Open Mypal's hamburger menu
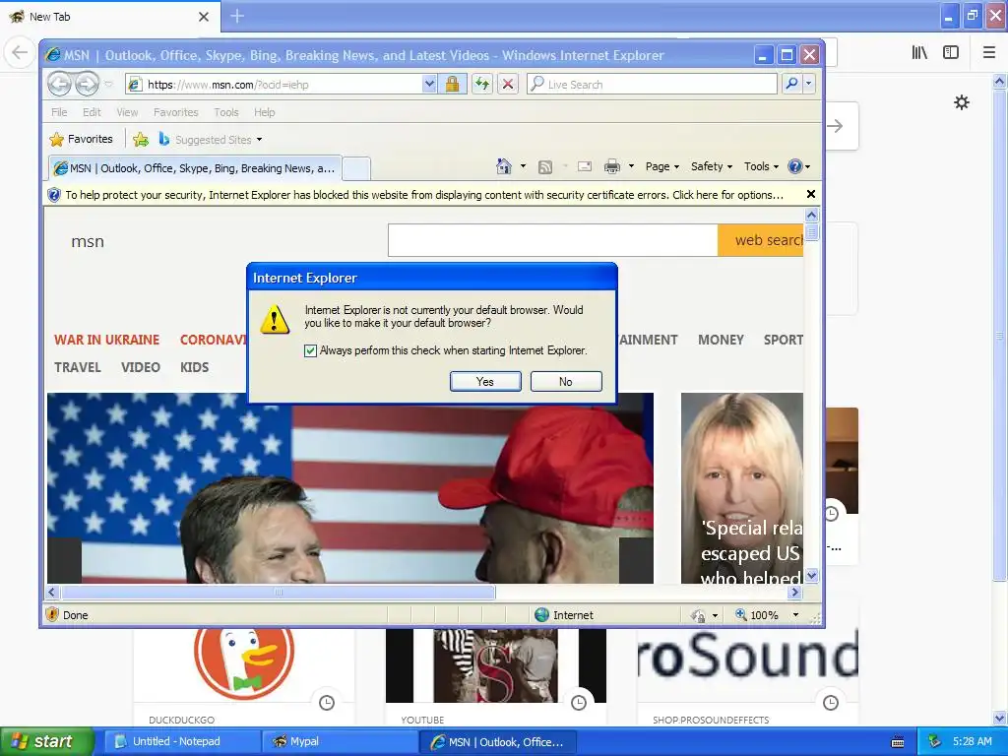The width and height of the screenshot is (1008, 756). (x=988, y=53)
